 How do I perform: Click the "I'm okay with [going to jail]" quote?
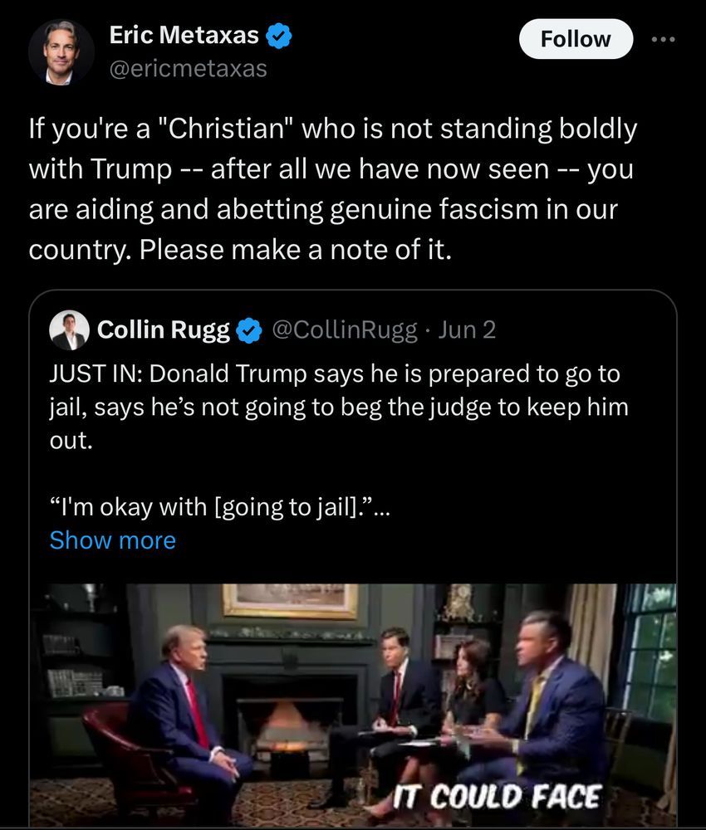218,508
